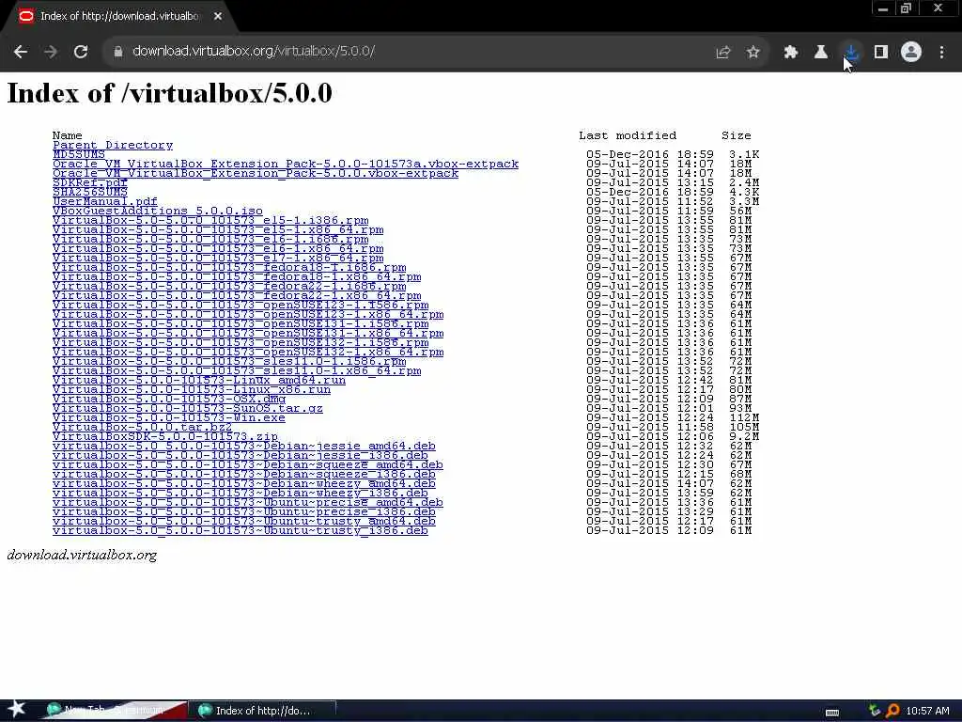This screenshot has width=962, height=722.
Task: Download Debian squeeze amd64 deb
Action: pos(248,465)
